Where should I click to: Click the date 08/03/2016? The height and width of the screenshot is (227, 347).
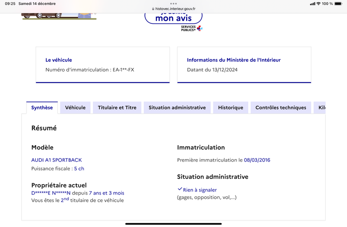pos(257,160)
